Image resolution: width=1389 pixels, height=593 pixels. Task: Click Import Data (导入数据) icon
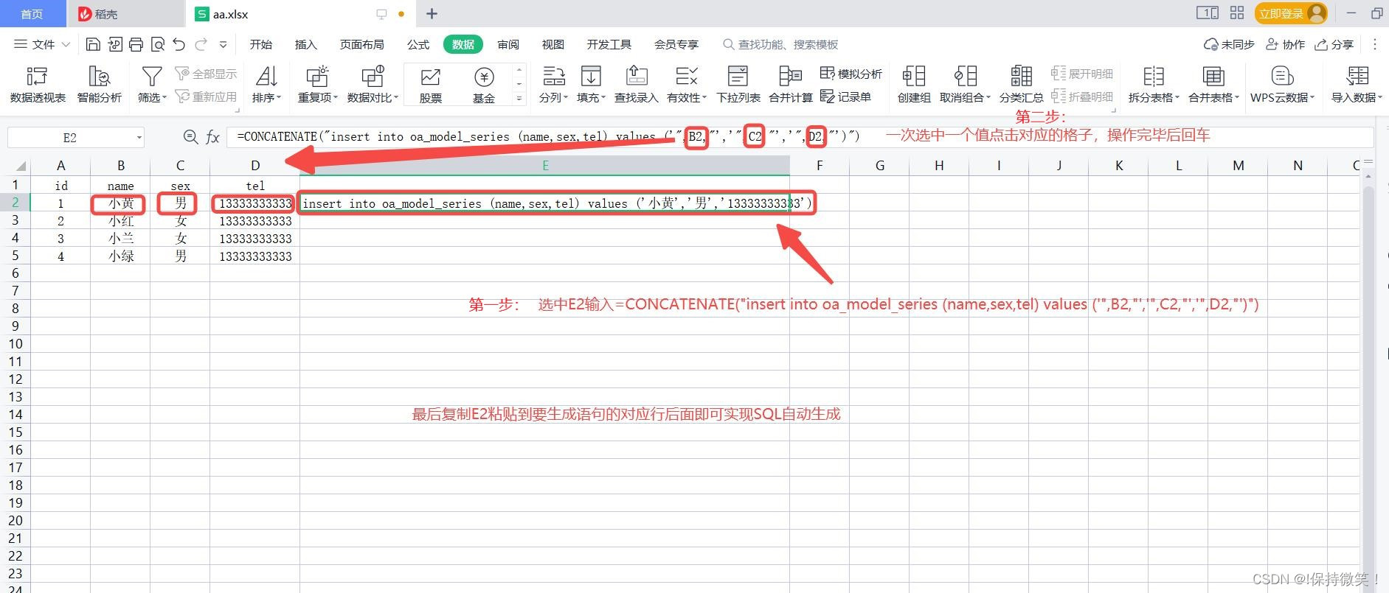1357,77
